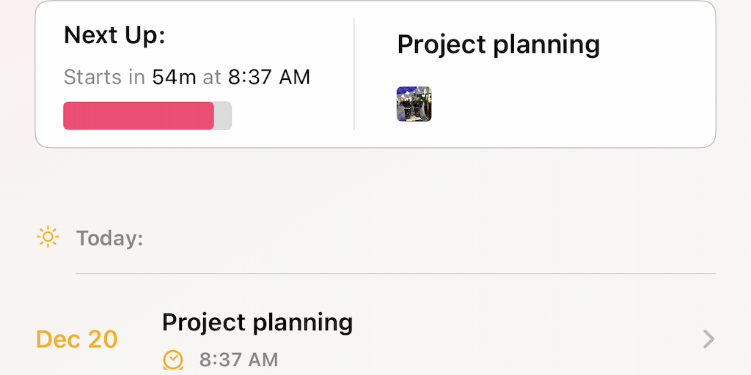
Task: Click the alarm clock icon under Project planning
Action: [x=173, y=360]
